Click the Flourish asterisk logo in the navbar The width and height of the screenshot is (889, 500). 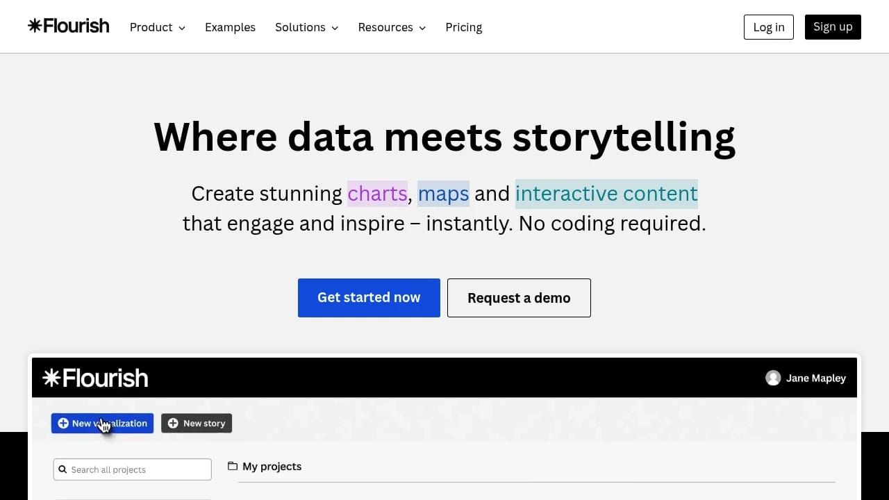pos(35,26)
